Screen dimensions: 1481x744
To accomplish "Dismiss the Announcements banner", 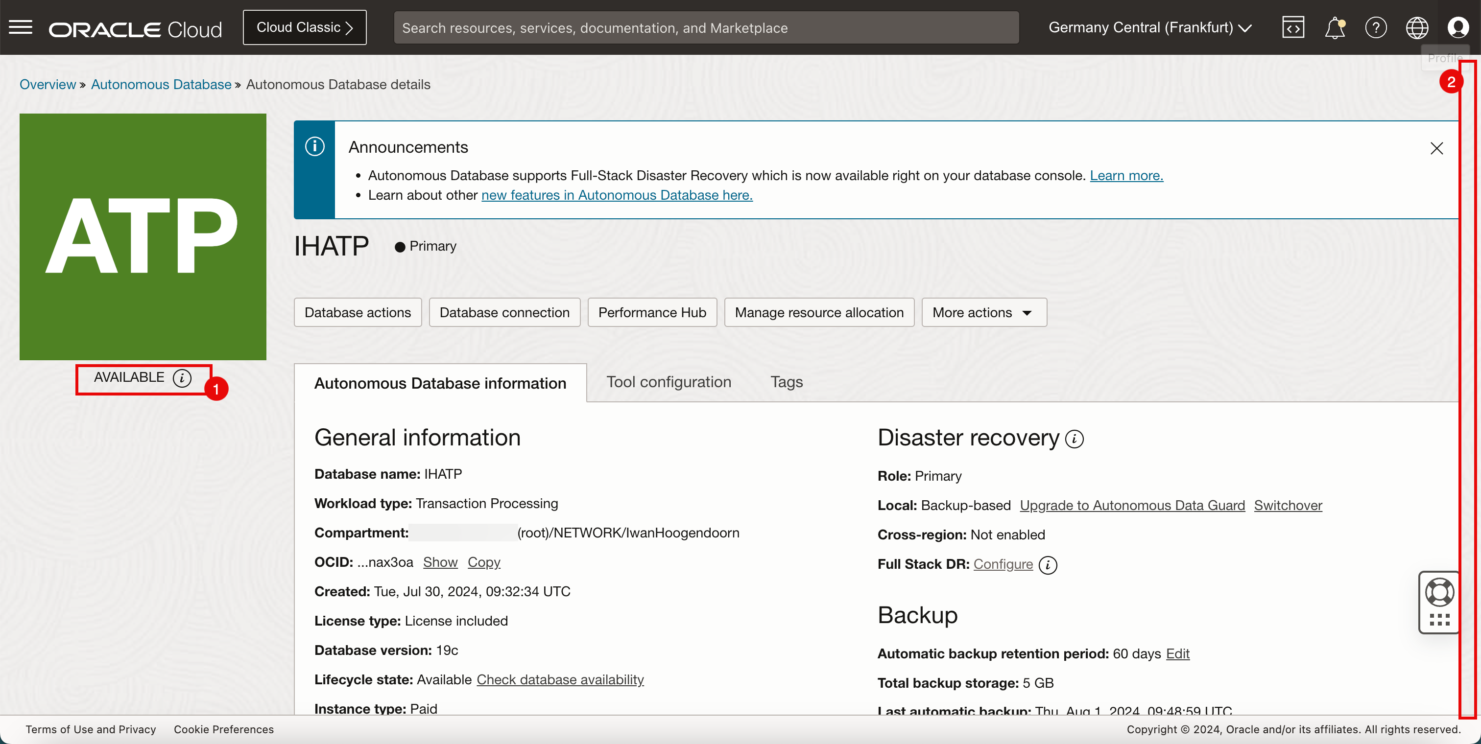I will click(1436, 148).
